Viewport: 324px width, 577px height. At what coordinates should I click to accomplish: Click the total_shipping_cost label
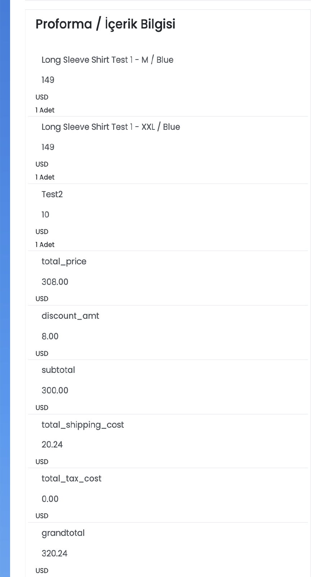pyautogui.click(x=82, y=425)
